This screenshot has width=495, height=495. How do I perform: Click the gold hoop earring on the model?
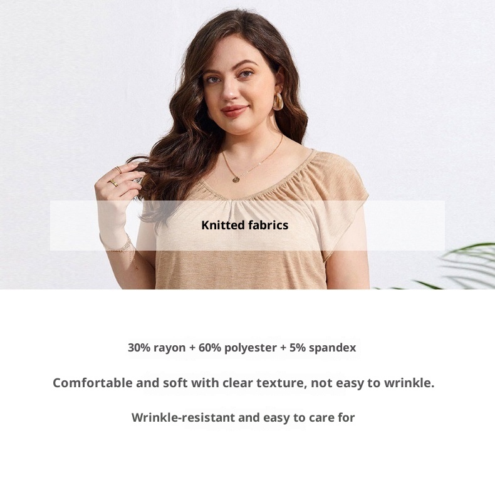point(278,102)
